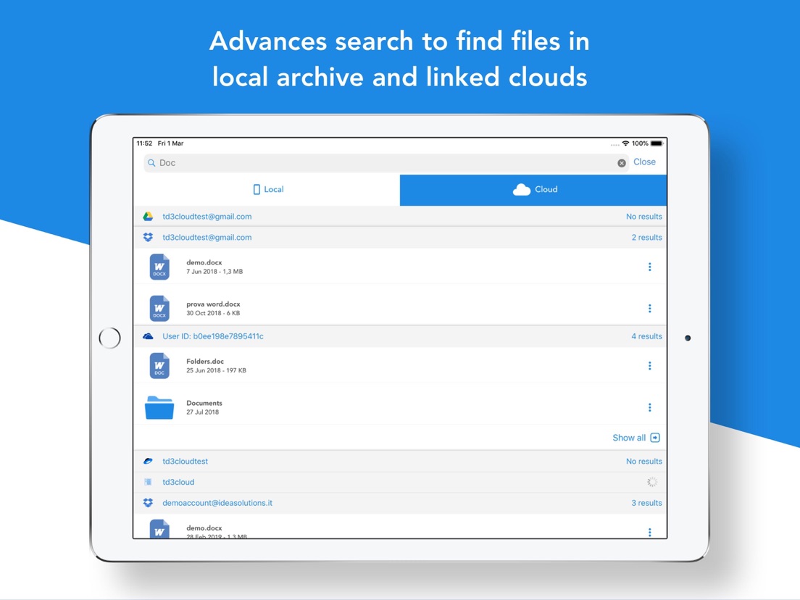800x600 pixels.
Task: Select the td3cloudtest account header
Action: (400, 461)
